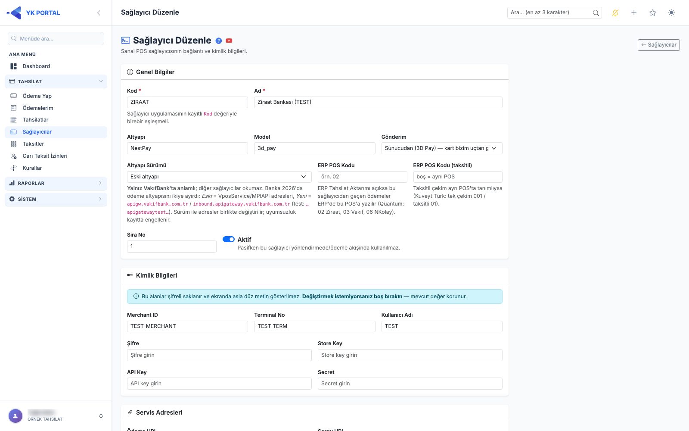Viewport: 689px width, 431px height.
Task: Open Cari Taksit İzinleri link
Action: (x=56, y=156)
